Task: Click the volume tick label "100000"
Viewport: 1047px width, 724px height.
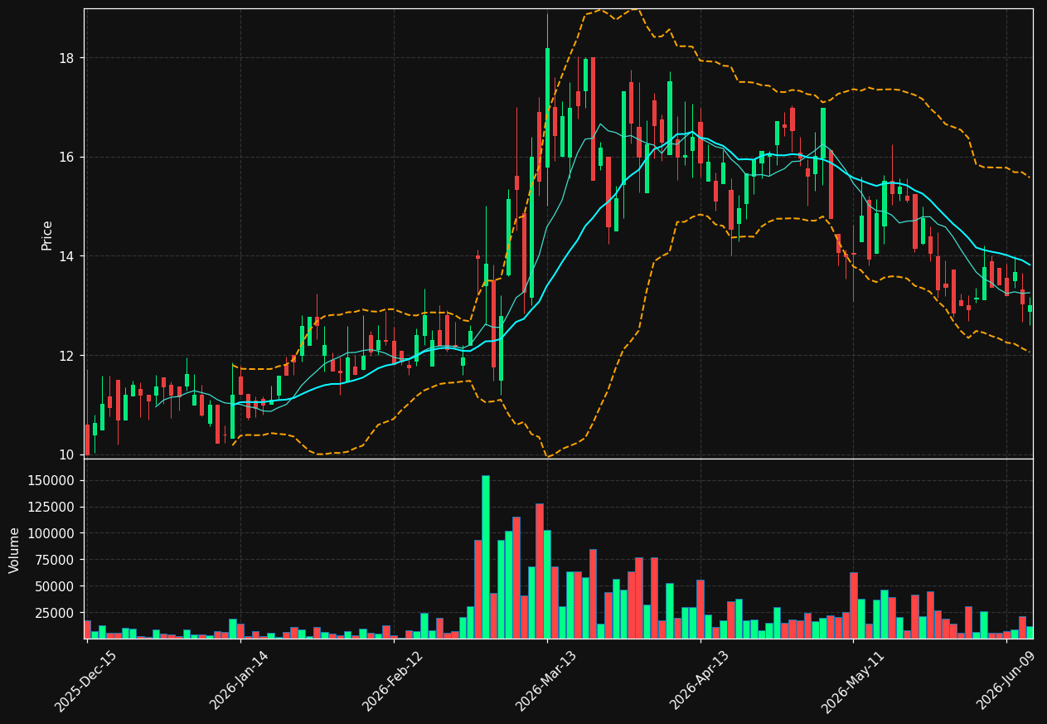Action: coord(51,533)
